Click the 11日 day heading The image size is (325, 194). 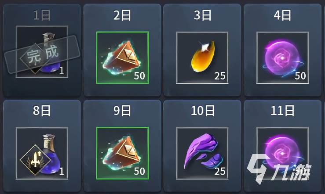282,111
